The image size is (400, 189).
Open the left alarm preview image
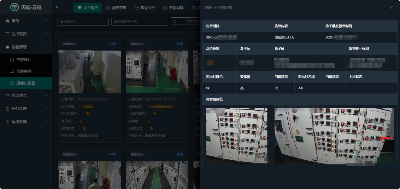pyautogui.click(x=237, y=135)
